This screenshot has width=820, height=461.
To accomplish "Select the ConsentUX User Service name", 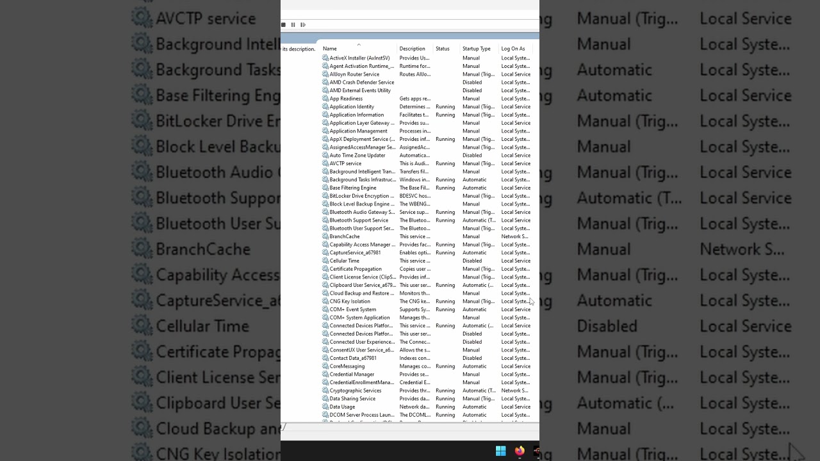I will [x=362, y=350].
